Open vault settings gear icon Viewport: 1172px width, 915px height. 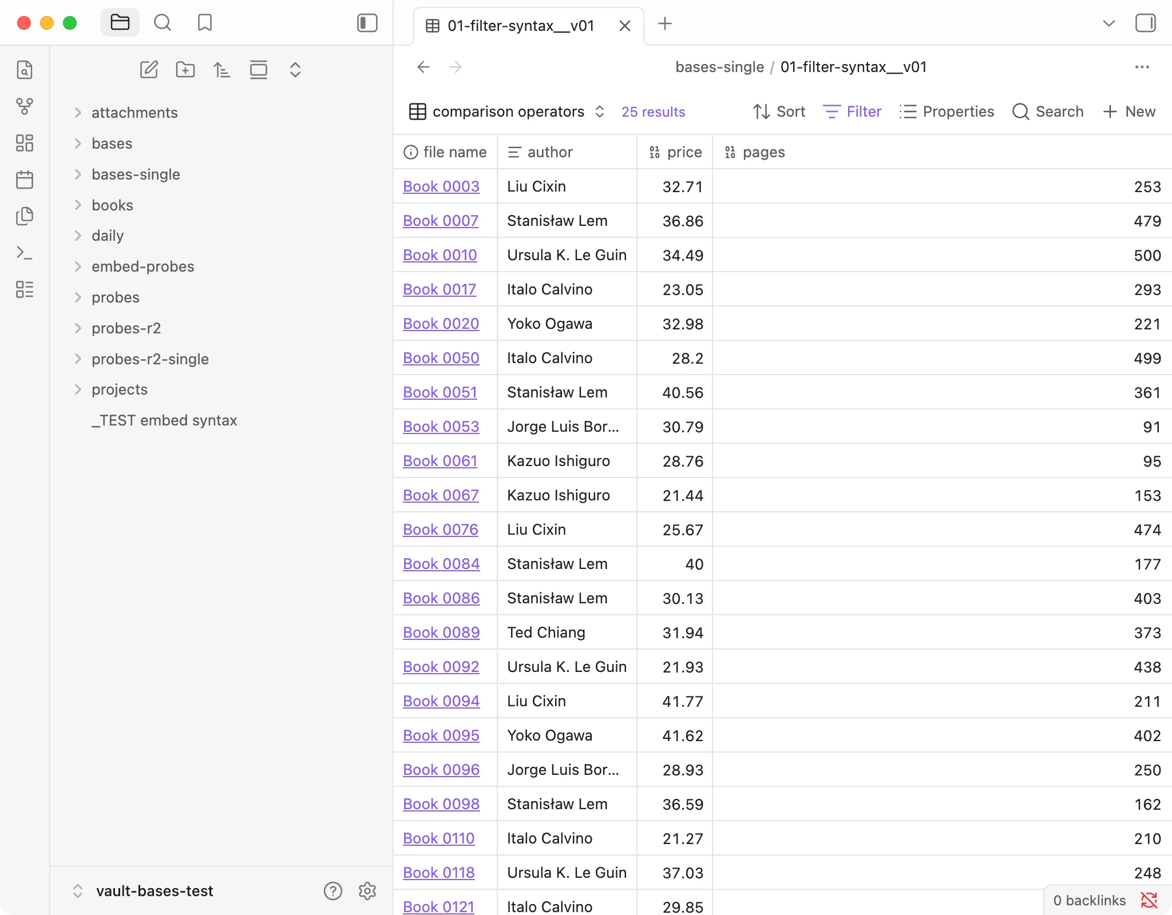point(367,891)
